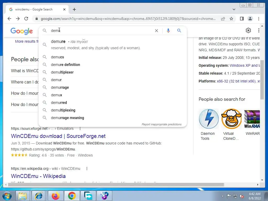This screenshot has width=268, height=201.
Task: Click the share page icon in address bar
Action: coord(223,19)
